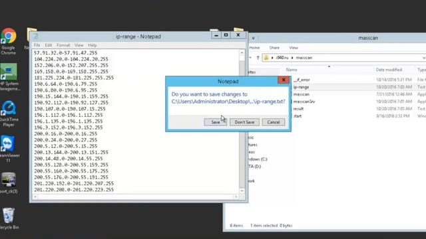Open Notepad File menu
Viewport: 426px width, 239px height.
pyautogui.click(x=37, y=45)
